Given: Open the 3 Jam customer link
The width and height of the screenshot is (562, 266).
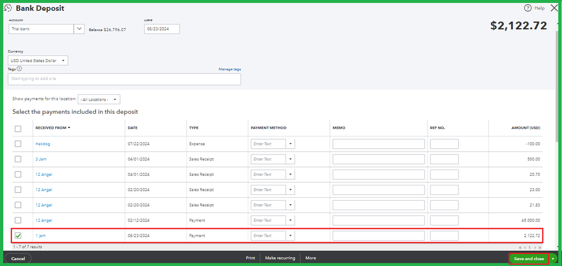Looking at the screenshot, I should pos(41,159).
